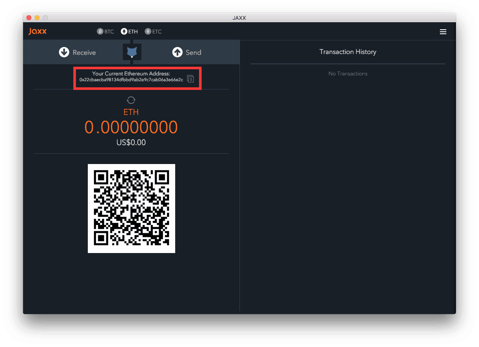The image size is (479, 347).
Task: Click the 0.00000000 balance amount
Action: point(131,127)
